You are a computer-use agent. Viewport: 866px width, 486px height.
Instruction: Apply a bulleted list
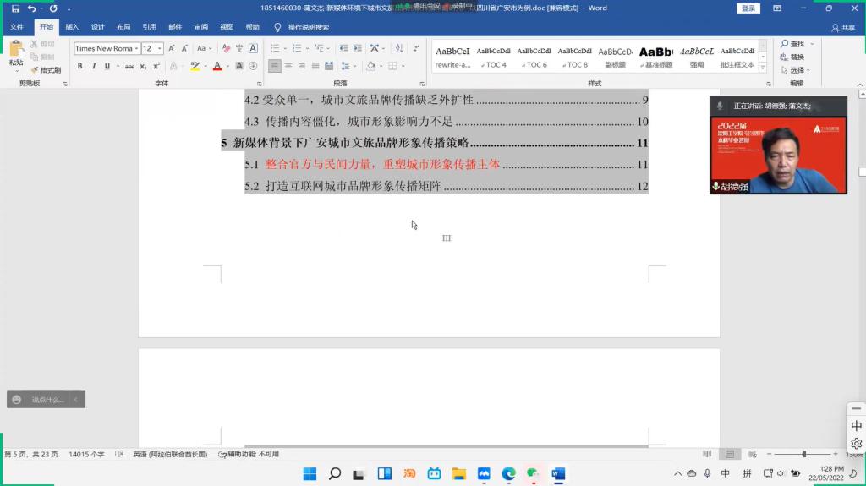click(x=275, y=49)
